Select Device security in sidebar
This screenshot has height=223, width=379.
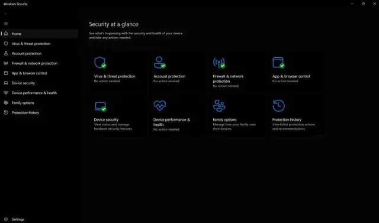(40, 83)
